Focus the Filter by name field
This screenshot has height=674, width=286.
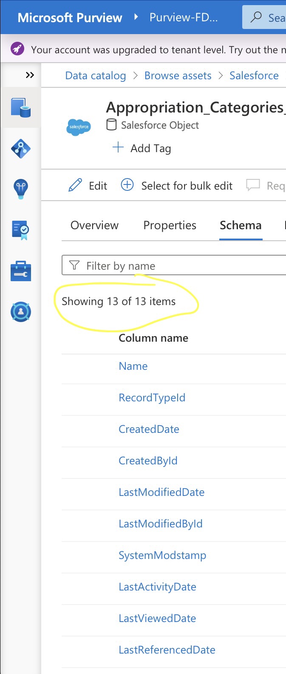[174, 265]
